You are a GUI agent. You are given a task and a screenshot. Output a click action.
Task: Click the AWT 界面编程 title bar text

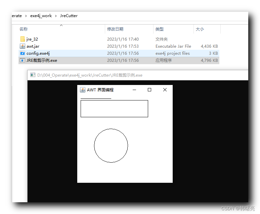coord(100,90)
